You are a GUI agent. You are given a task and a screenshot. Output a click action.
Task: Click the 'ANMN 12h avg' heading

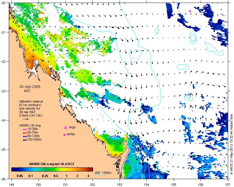[x=30, y=126]
